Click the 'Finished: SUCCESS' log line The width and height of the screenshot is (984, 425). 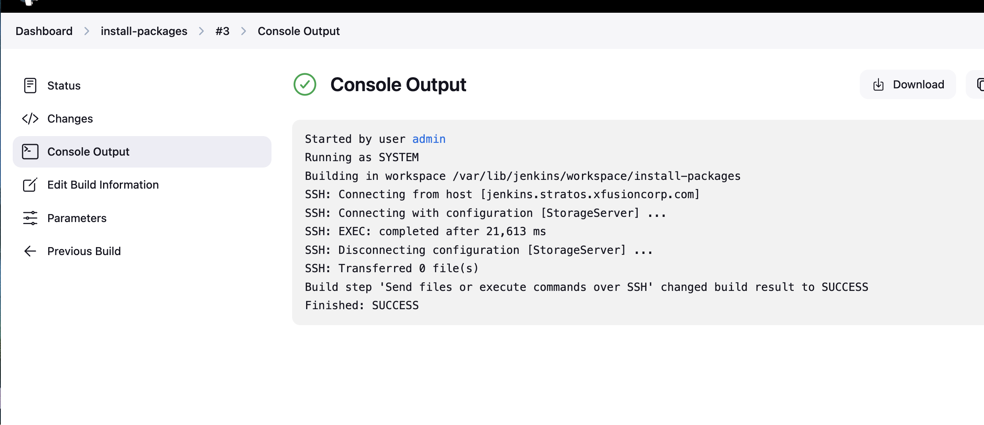click(x=361, y=305)
